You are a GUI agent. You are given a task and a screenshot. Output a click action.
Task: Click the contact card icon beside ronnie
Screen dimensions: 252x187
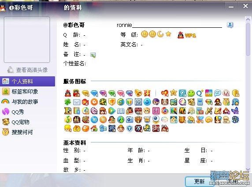(230, 25)
